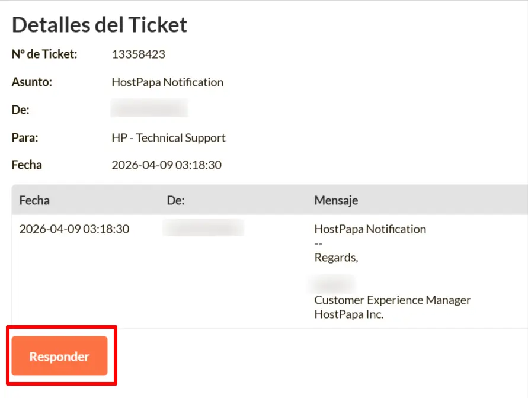This screenshot has height=398, width=528.
Task: Click the Detalles del Ticket heading
Action: (x=100, y=24)
